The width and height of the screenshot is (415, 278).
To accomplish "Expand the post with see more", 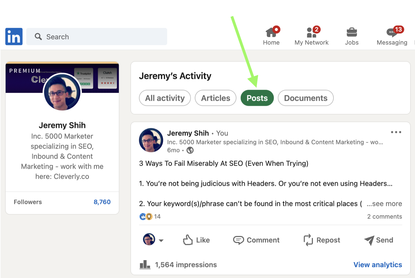I will click(384, 204).
